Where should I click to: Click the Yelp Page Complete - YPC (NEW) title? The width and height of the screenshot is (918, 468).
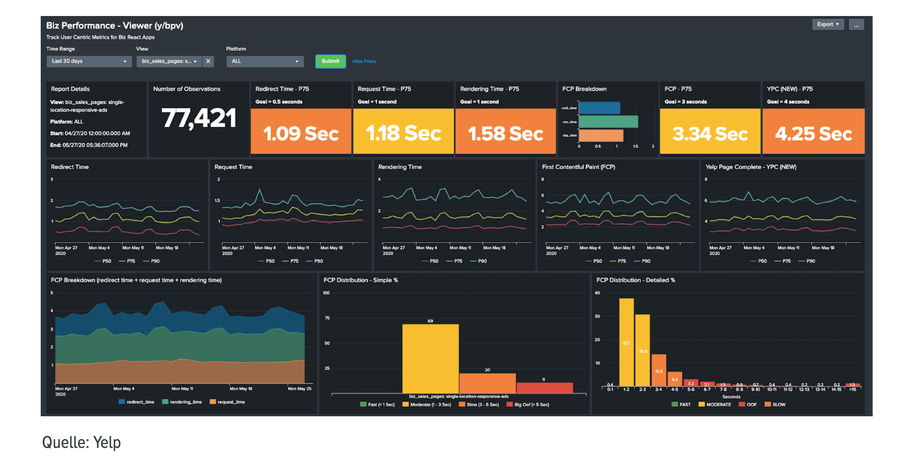point(751,167)
